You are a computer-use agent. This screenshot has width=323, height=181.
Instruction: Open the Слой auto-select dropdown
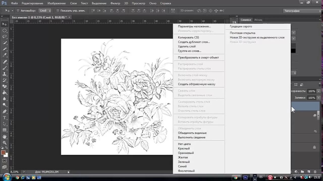tap(45, 11)
